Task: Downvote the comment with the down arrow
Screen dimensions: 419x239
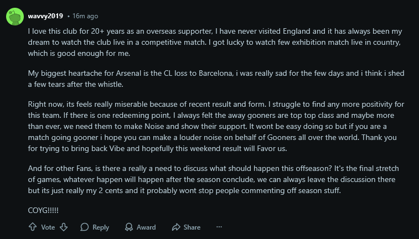Action: (x=64, y=227)
